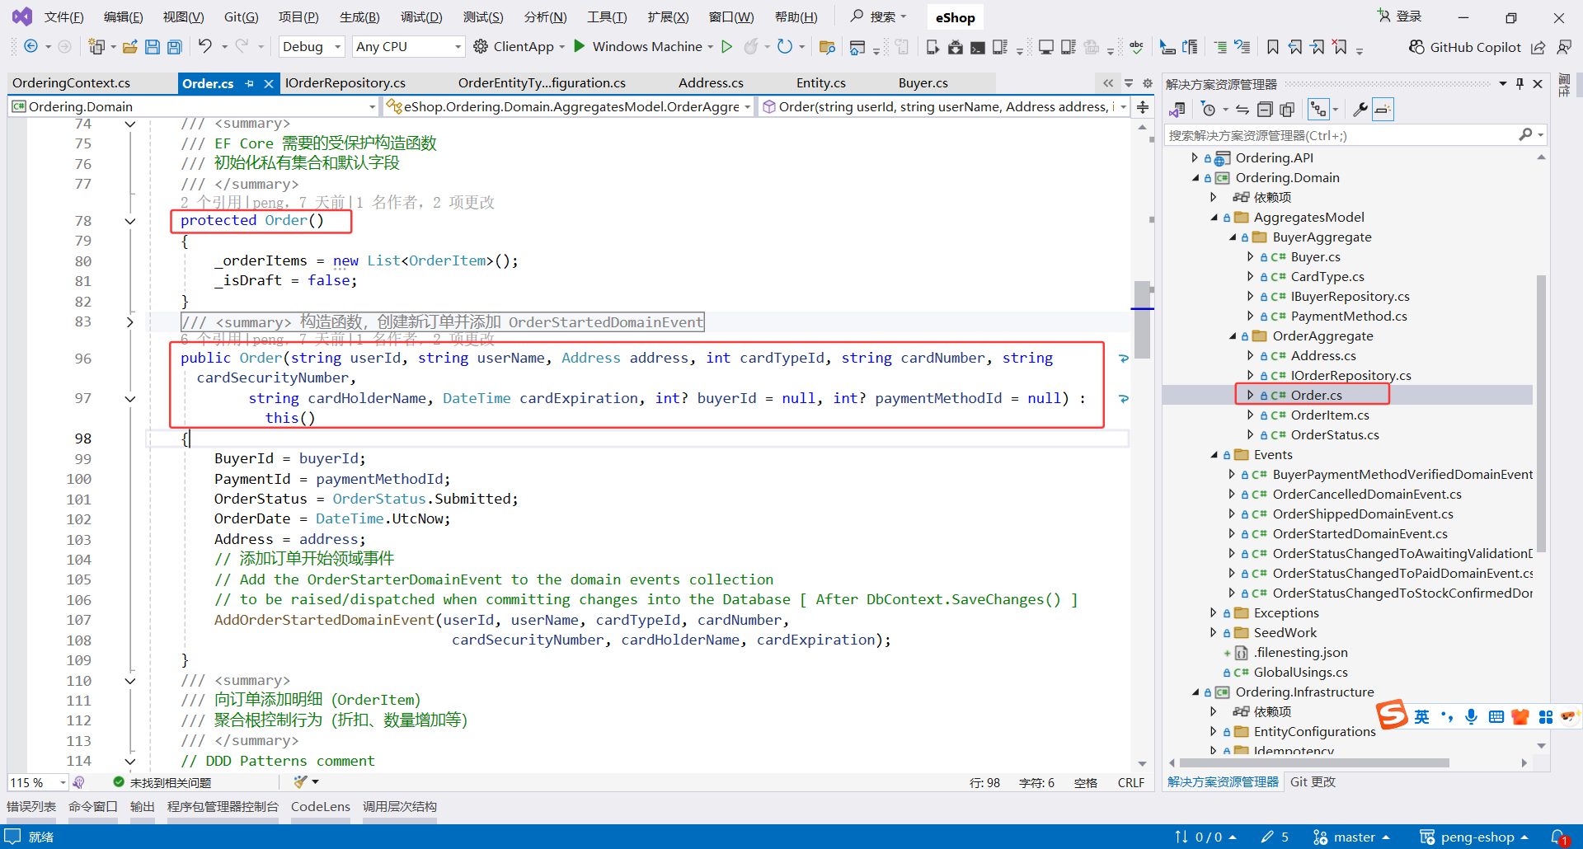Save Order.cs with the single-disk icon
The height and width of the screenshot is (849, 1583).
[x=153, y=47]
